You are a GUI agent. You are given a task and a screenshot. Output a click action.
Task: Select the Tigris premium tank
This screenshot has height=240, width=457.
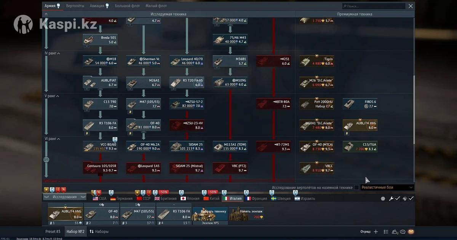pyautogui.click(x=317, y=61)
